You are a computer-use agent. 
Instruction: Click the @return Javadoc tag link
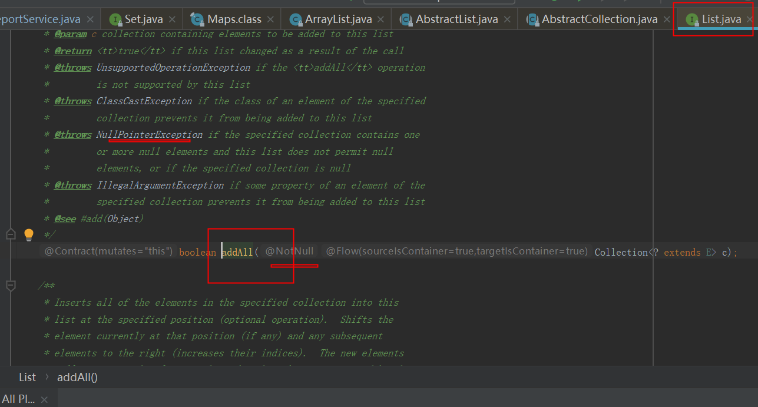click(x=72, y=51)
